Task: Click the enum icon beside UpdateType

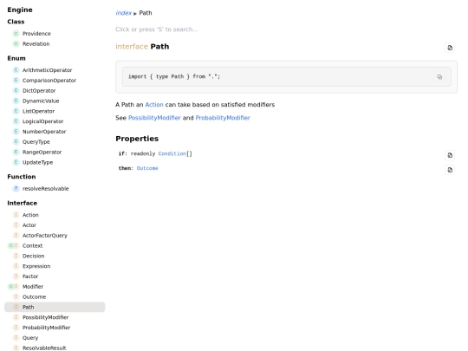Action: pyautogui.click(x=16, y=162)
